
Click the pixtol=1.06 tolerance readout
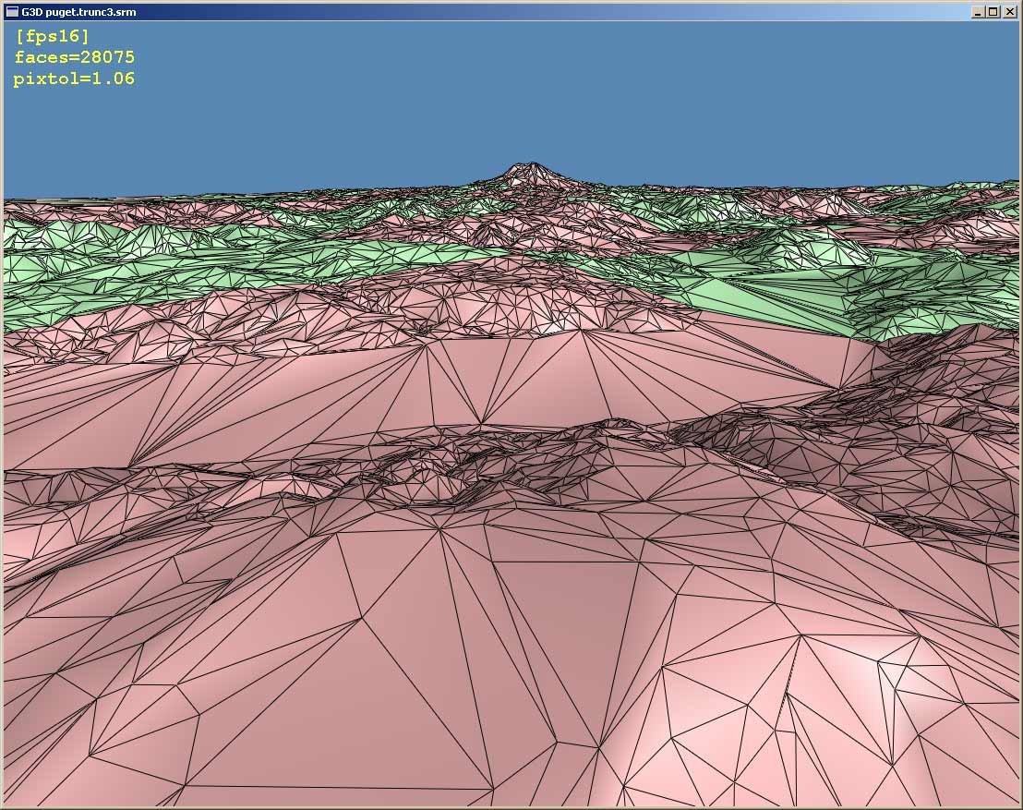click(74, 79)
